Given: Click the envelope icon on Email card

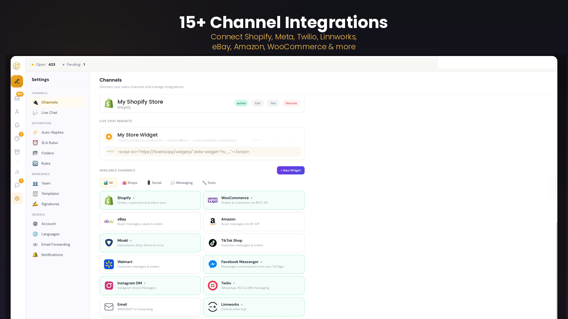Looking at the screenshot, I should pos(109,307).
